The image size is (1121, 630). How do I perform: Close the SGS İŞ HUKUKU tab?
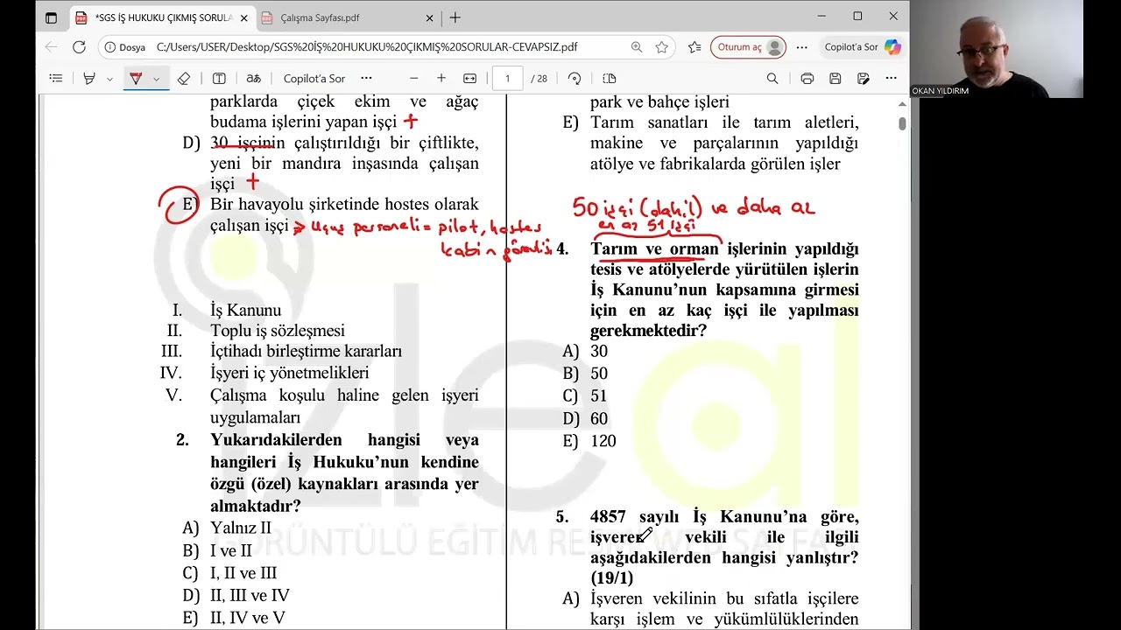point(243,17)
